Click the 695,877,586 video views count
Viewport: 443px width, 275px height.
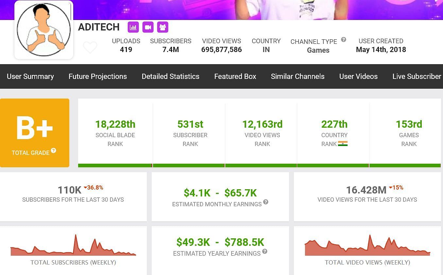coord(222,50)
